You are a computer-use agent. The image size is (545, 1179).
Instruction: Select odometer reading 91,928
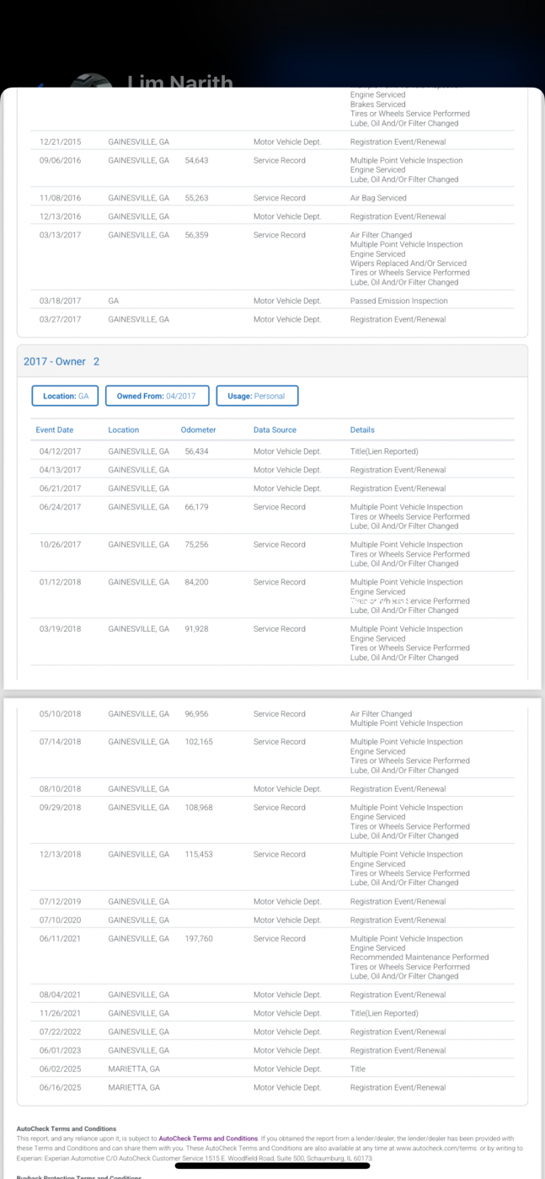[x=196, y=629]
